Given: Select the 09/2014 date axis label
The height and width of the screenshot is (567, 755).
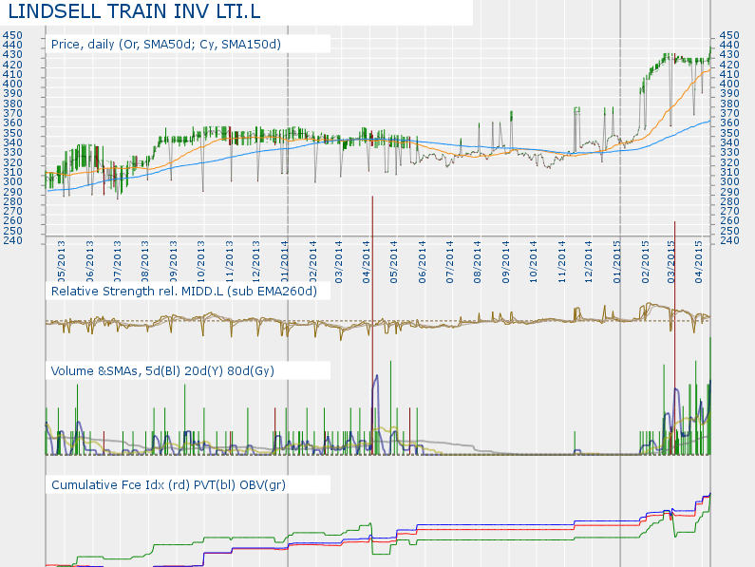Looking at the screenshot, I should [x=505, y=261].
